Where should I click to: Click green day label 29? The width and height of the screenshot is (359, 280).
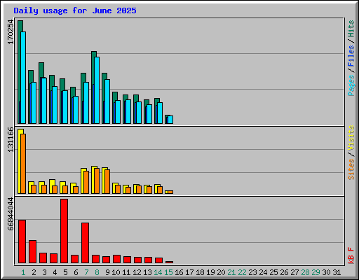click(316, 272)
